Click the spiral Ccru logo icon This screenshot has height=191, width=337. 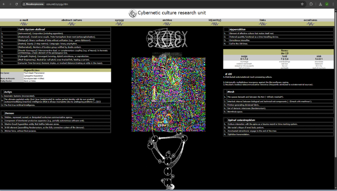click(x=133, y=13)
